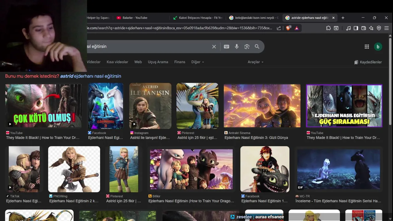Open a new browser tab with plus
The width and height of the screenshot is (393, 221).
point(343,18)
